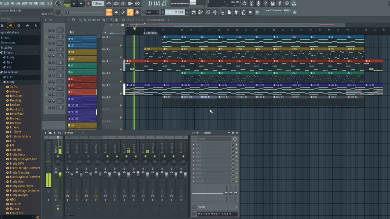Select pattern cs1 #3 in the picker
Viewport: 390px width, 219px height.
tap(82, 112)
